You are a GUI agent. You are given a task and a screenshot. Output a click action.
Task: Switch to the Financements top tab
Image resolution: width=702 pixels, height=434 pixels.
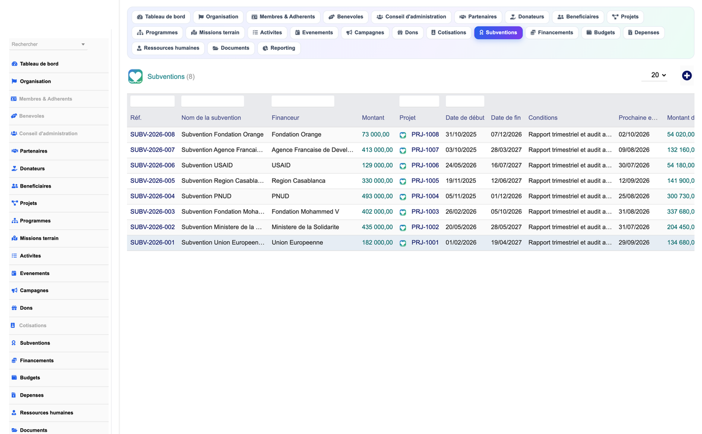pyautogui.click(x=552, y=33)
